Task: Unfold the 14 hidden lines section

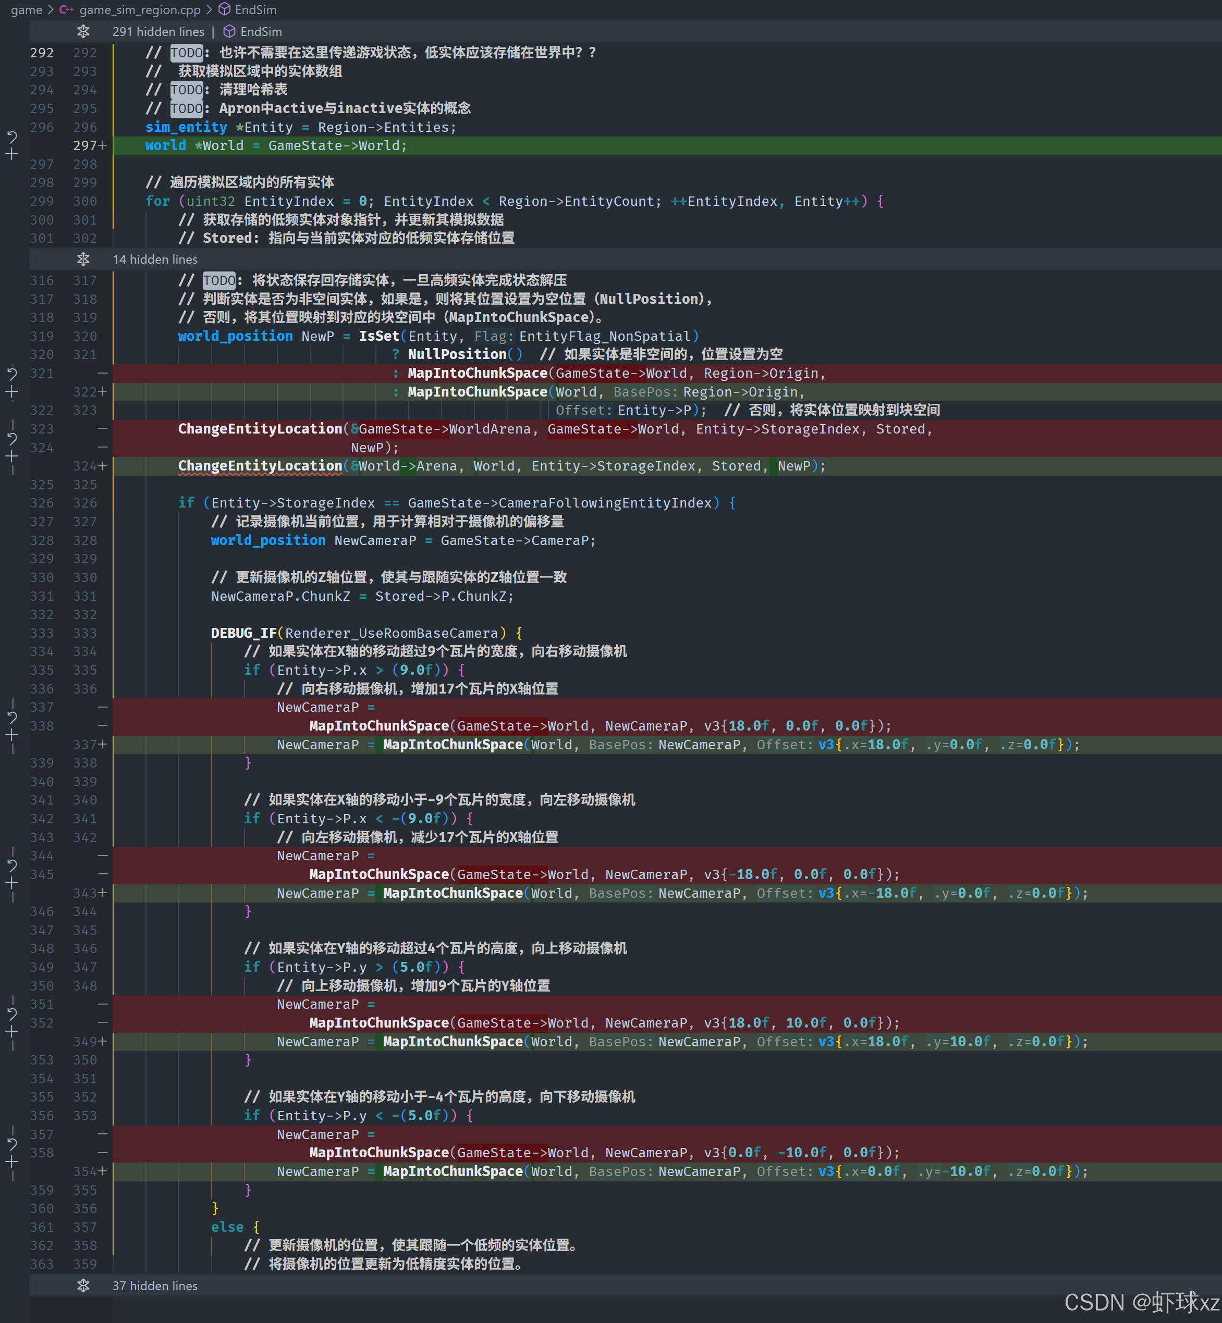Action: [83, 259]
